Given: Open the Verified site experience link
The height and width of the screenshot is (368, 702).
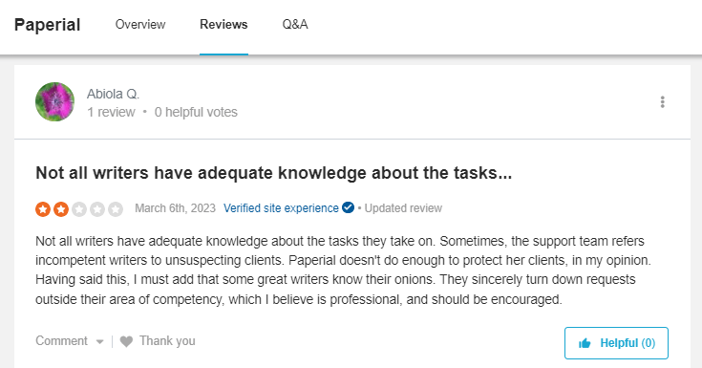Looking at the screenshot, I should 281,208.
